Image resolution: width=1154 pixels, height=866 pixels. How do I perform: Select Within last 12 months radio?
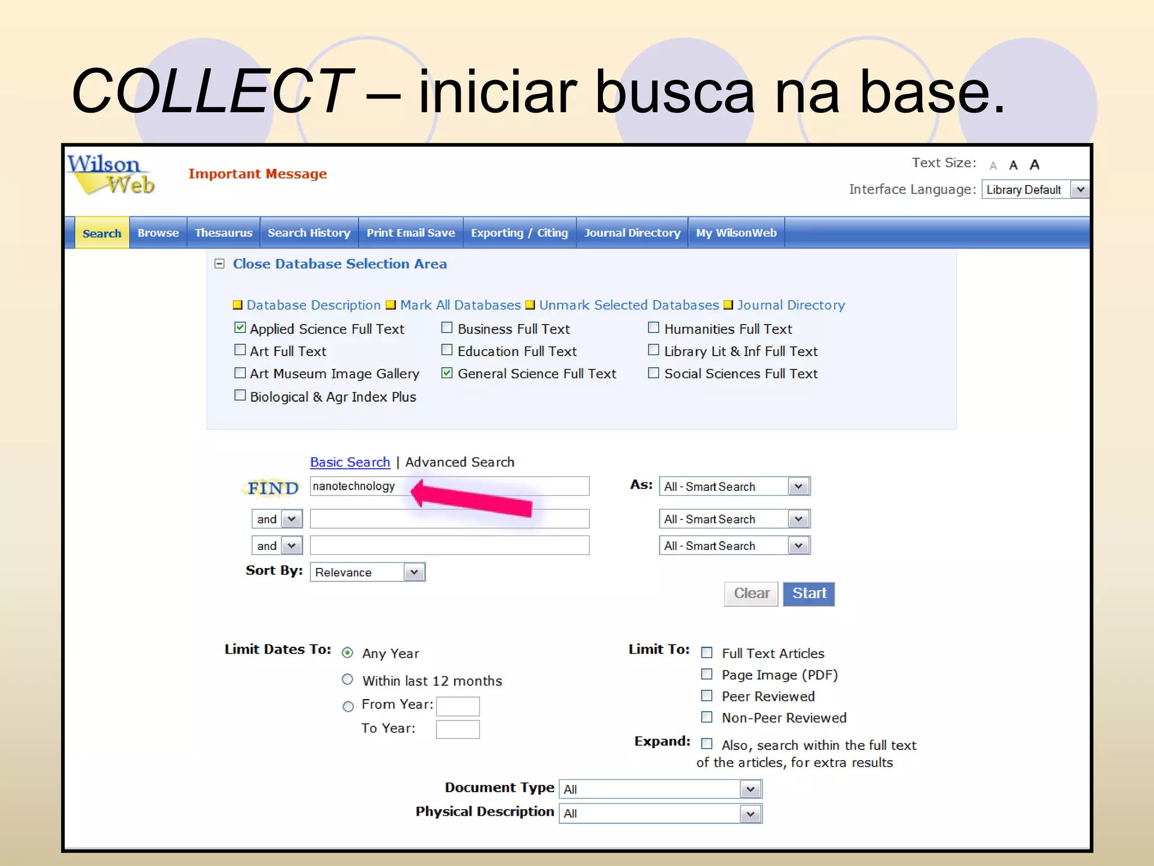[348, 680]
